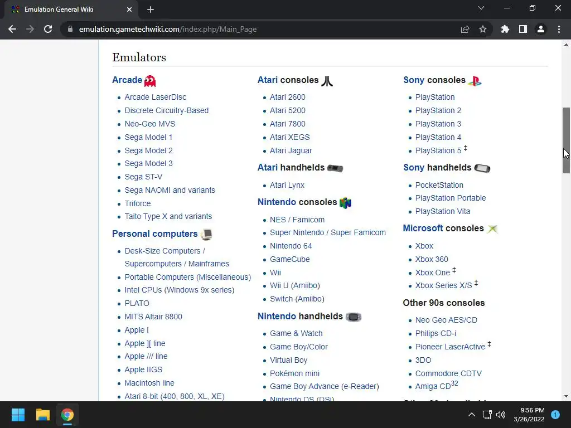The width and height of the screenshot is (571, 428).
Task: Click the browser forward arrow
Action: [30, 29]
